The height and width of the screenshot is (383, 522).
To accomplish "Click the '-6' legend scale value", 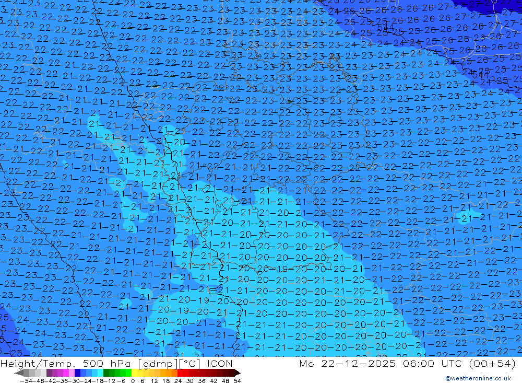I will pos(122,381).
